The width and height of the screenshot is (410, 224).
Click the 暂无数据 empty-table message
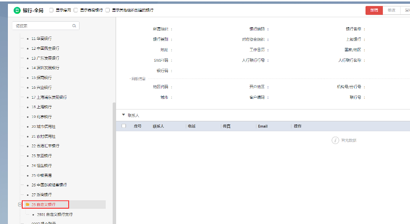(x=349, y=141)
